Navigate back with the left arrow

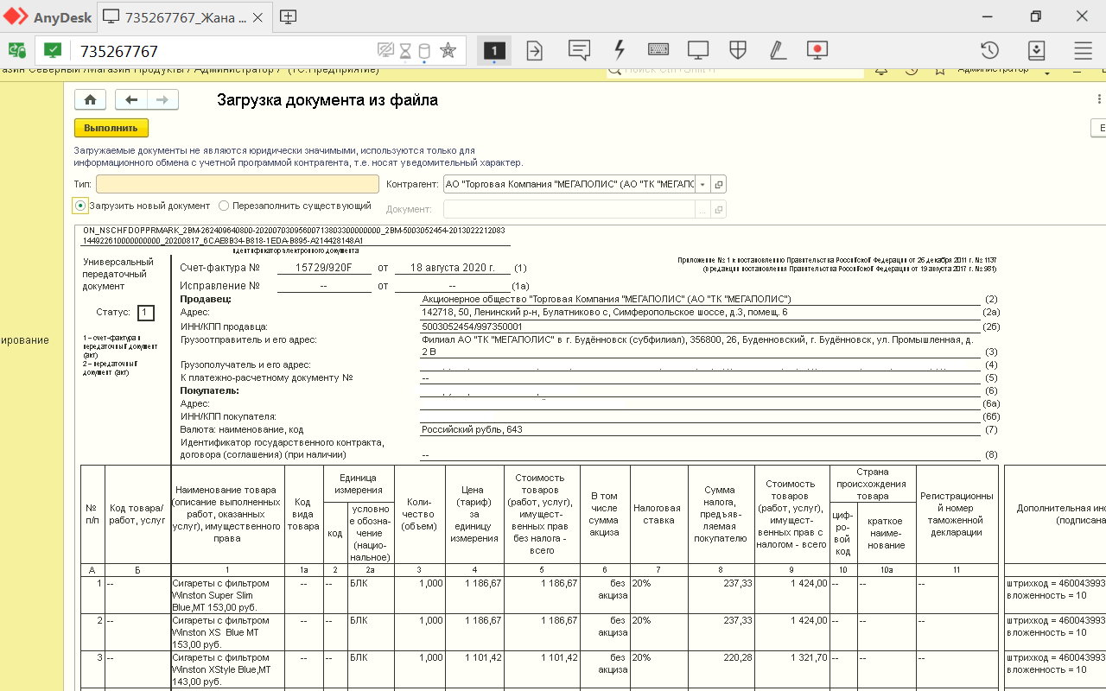tap(131, 99)
